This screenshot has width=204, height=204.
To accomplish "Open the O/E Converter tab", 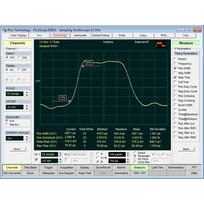I will click(x=12, y=173).
